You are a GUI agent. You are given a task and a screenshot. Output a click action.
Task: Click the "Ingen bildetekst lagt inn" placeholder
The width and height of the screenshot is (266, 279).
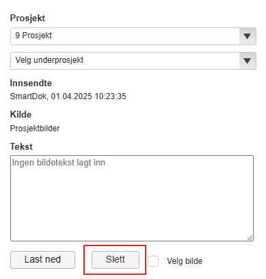click(59, 163)
